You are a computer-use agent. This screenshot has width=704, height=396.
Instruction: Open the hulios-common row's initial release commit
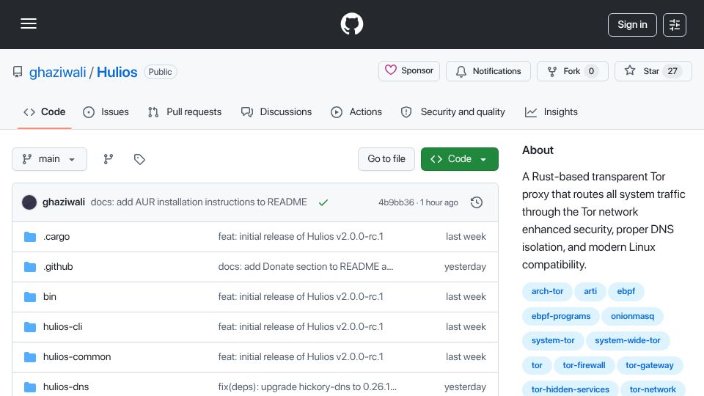tap(301, 357)
